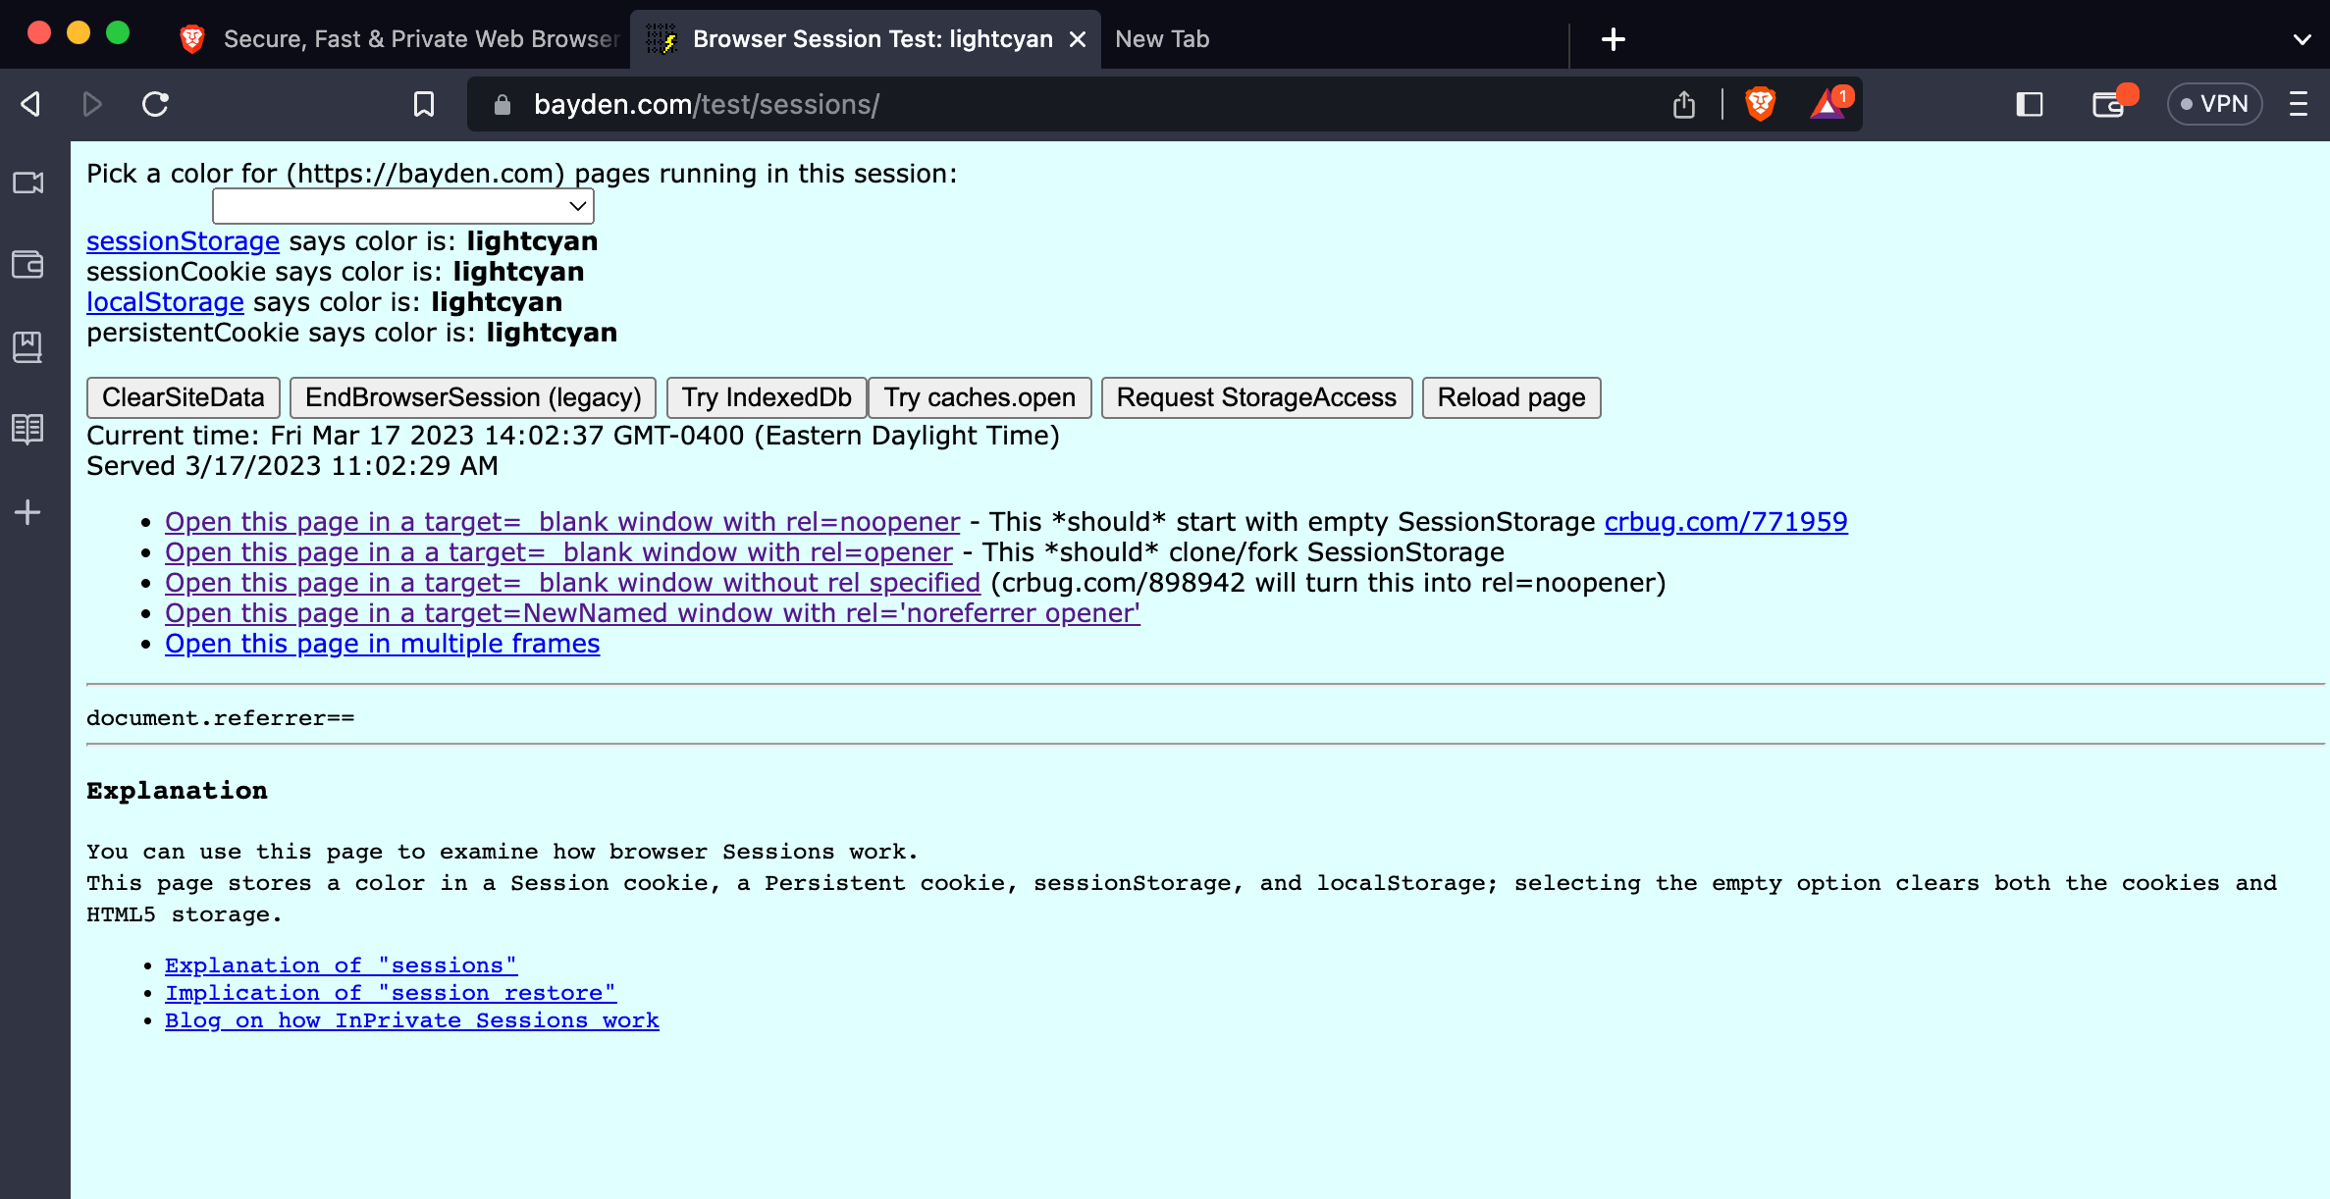Open Implication of "session restore" link

point(391,993)
